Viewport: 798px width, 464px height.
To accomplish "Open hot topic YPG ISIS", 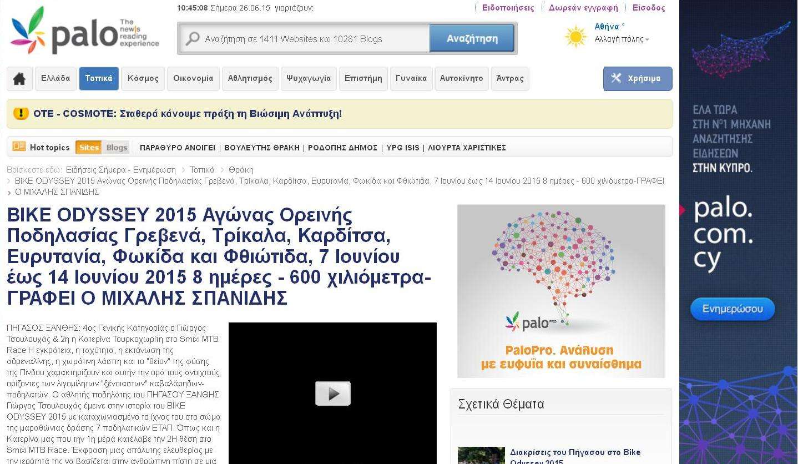I will pyautogui.click(x=403, y=148).
